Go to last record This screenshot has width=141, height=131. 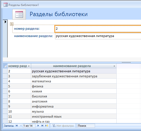point(42,126)
